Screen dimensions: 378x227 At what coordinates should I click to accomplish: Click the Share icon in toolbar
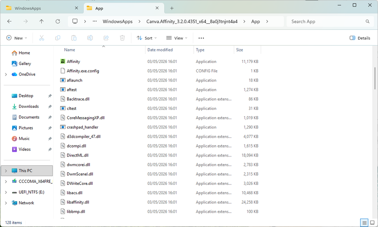click(106, 38)
